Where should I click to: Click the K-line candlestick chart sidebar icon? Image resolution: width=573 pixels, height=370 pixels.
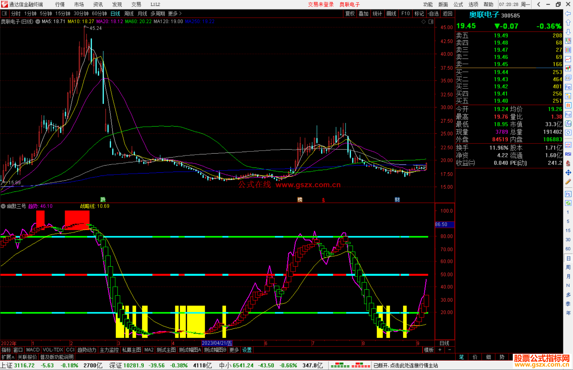point(568,68)
